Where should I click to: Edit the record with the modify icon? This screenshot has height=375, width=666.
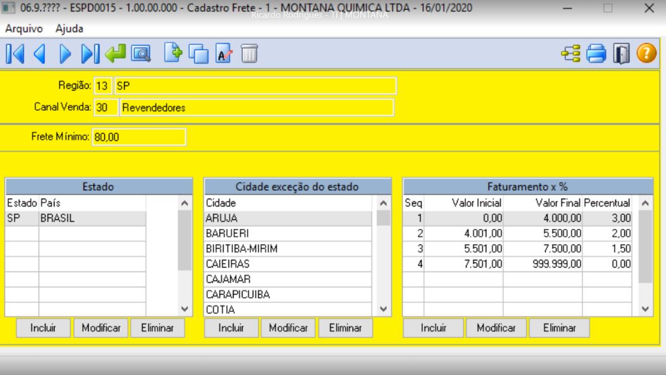coord(224,54)
